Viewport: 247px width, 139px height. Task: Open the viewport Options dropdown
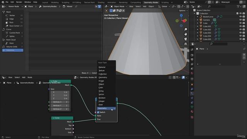(183, 10)
